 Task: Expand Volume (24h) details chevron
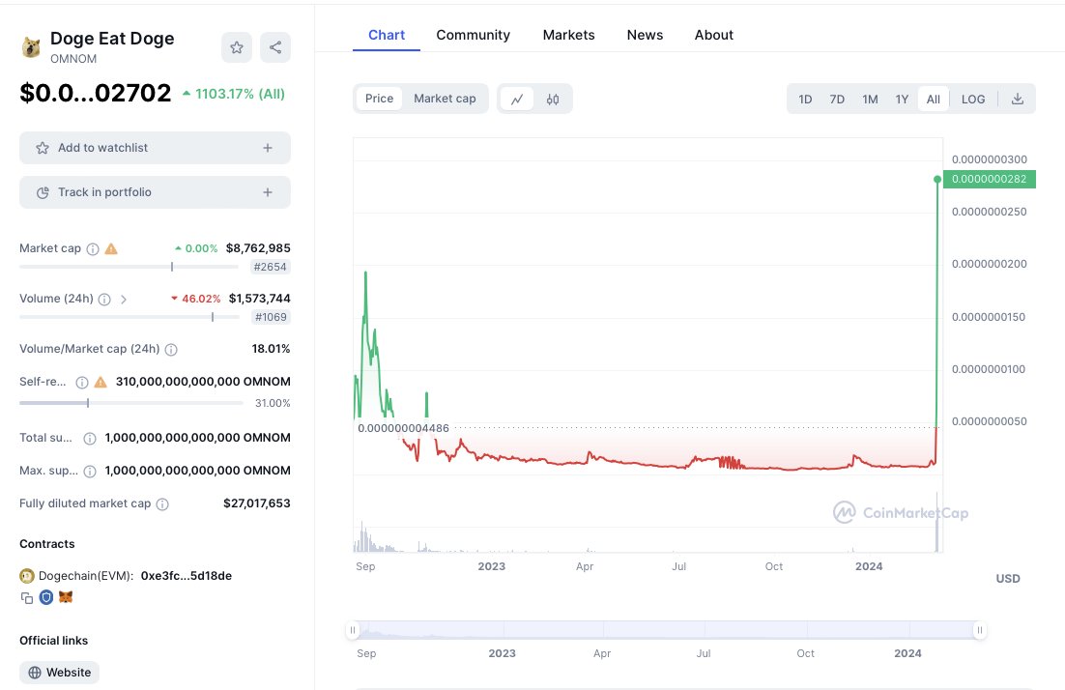click(x=124, y=299)
